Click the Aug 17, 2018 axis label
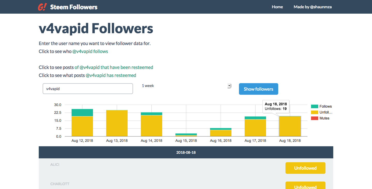Screen dimensions: 372x189 255,141
